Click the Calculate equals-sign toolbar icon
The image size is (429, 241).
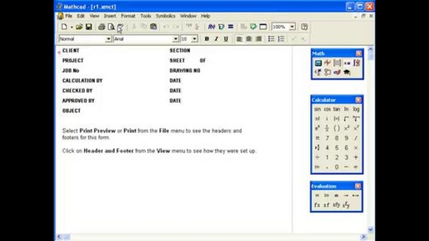[231, 27]
